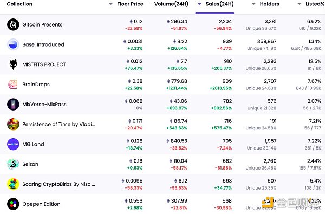
Task: Click the Base, Introduced blue logo
Action: [13, 44]
